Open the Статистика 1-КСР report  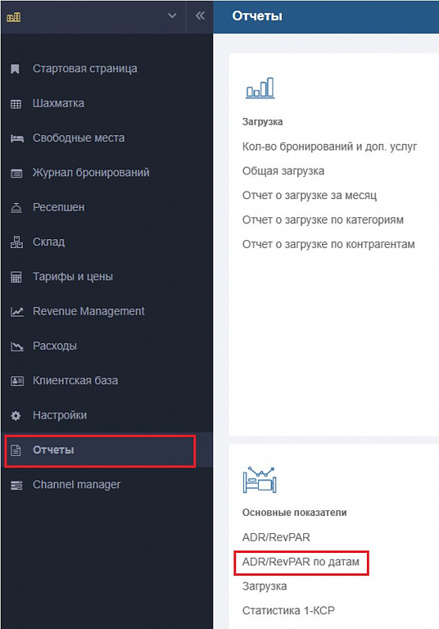coord(288,610)
